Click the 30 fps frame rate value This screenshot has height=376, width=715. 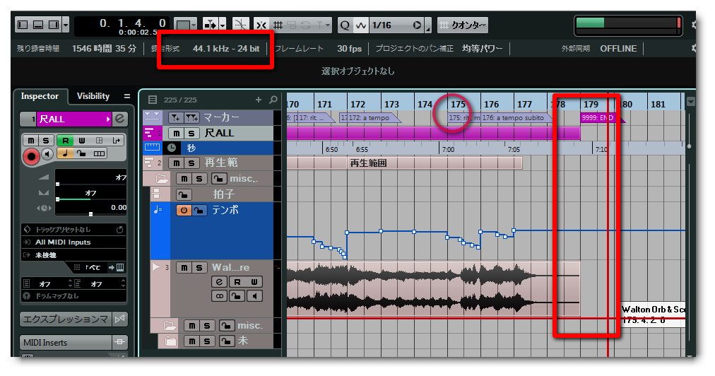[349, 48]
